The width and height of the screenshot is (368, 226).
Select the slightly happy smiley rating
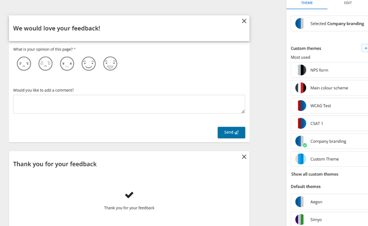(88, 63)
